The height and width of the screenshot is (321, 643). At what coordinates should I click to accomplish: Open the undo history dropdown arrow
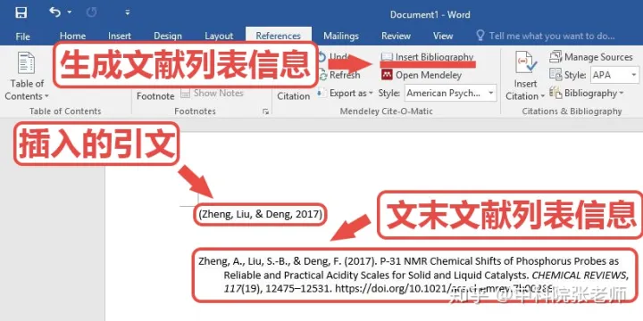[70, 12]
